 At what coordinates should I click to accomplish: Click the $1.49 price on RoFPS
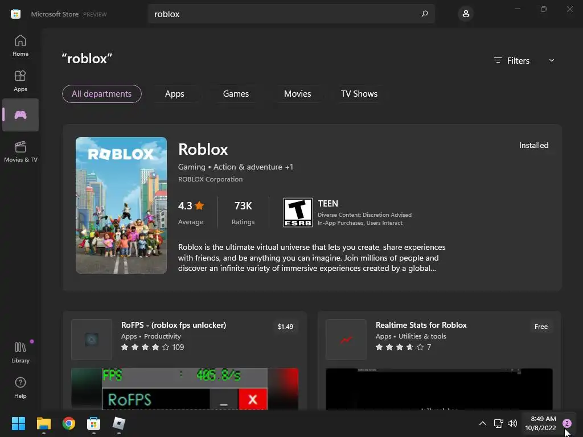click(x=285, y=327)
